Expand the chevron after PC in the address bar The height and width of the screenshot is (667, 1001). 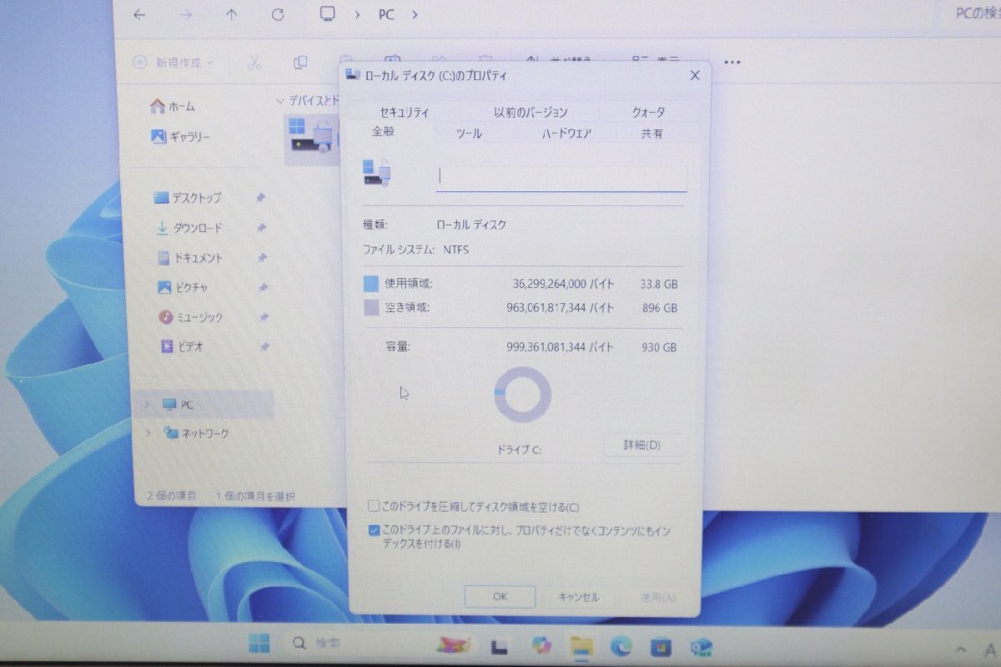(x=415, y=15)
